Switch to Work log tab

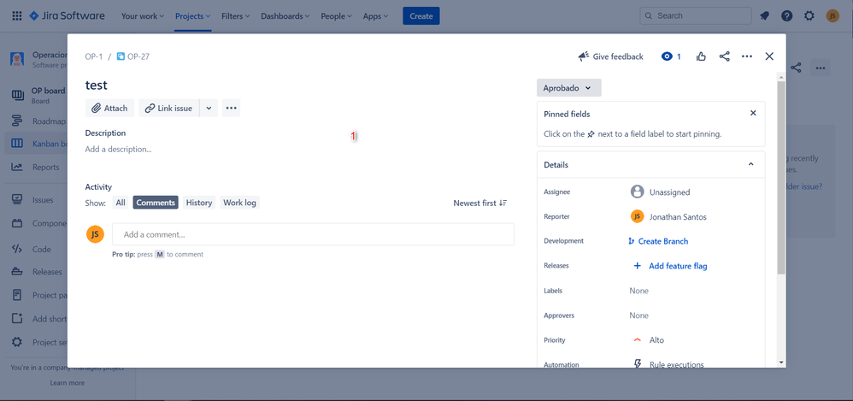(239, 203)
